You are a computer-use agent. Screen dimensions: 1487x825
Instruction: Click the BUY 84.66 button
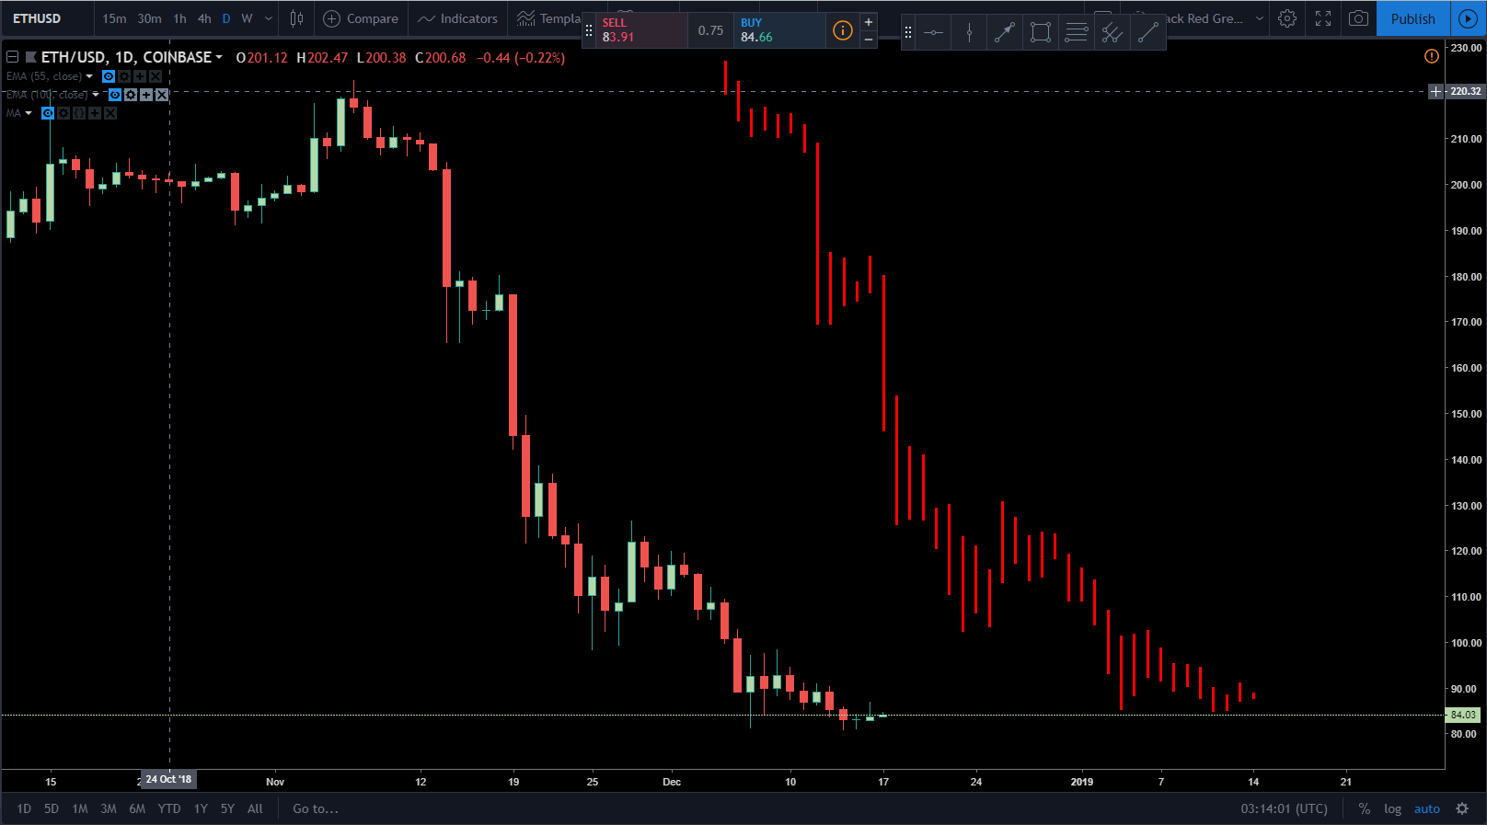click(779, 30)
